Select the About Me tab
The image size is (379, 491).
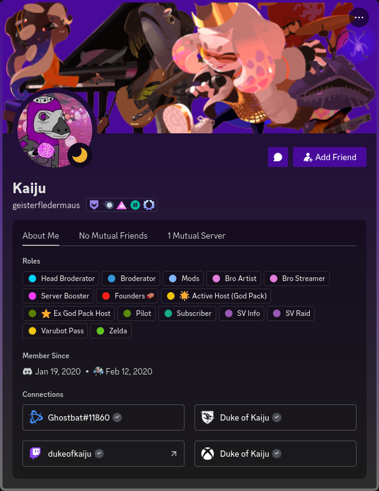[41, 236]
